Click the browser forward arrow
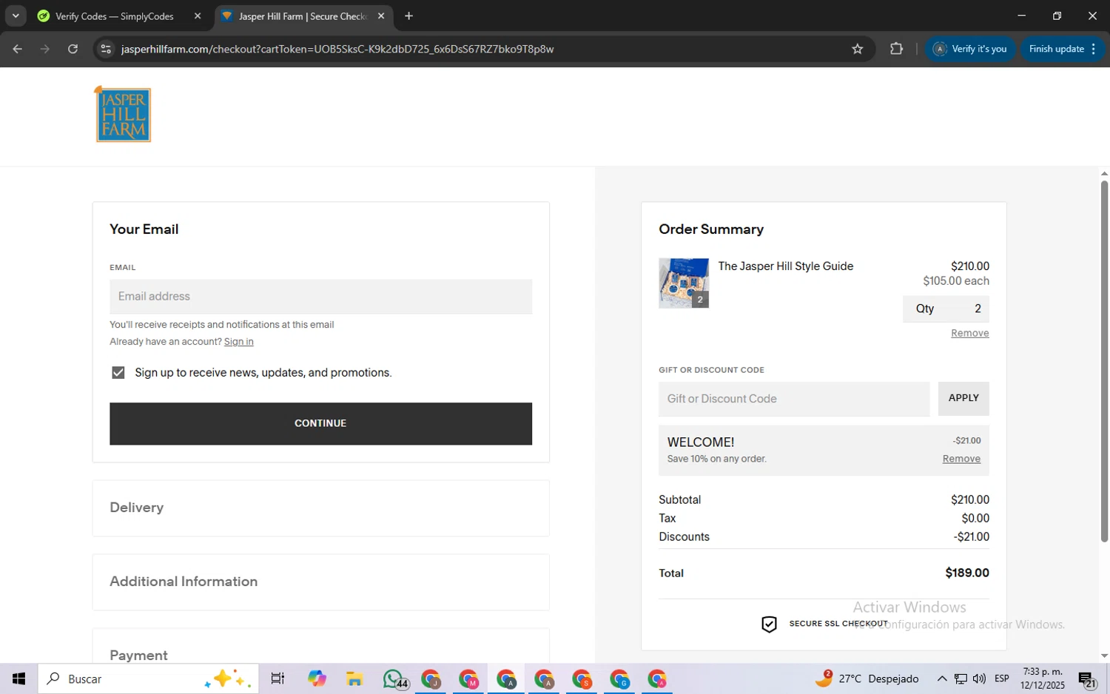Viewport: 1110px width, 694px height. coord(45,49)
